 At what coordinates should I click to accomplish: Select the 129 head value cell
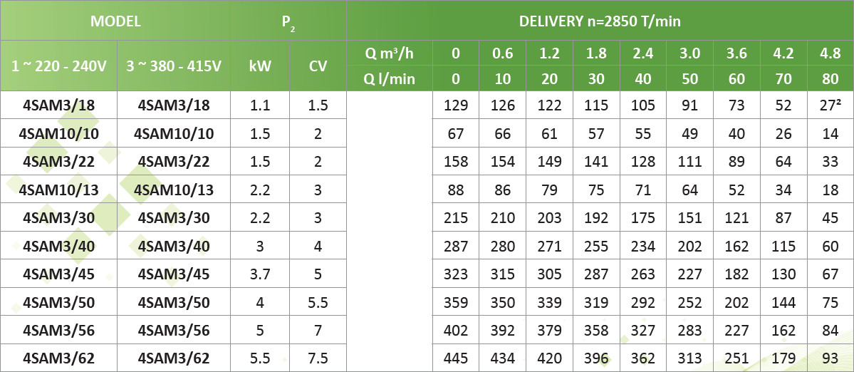click(x=457, y=105)
